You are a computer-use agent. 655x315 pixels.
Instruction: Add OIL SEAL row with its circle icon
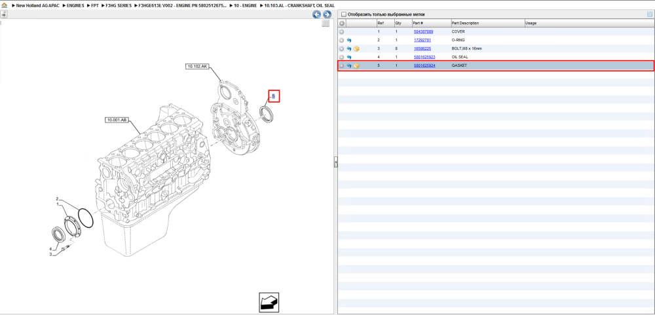pyautogui.click(x=341, y=57)
